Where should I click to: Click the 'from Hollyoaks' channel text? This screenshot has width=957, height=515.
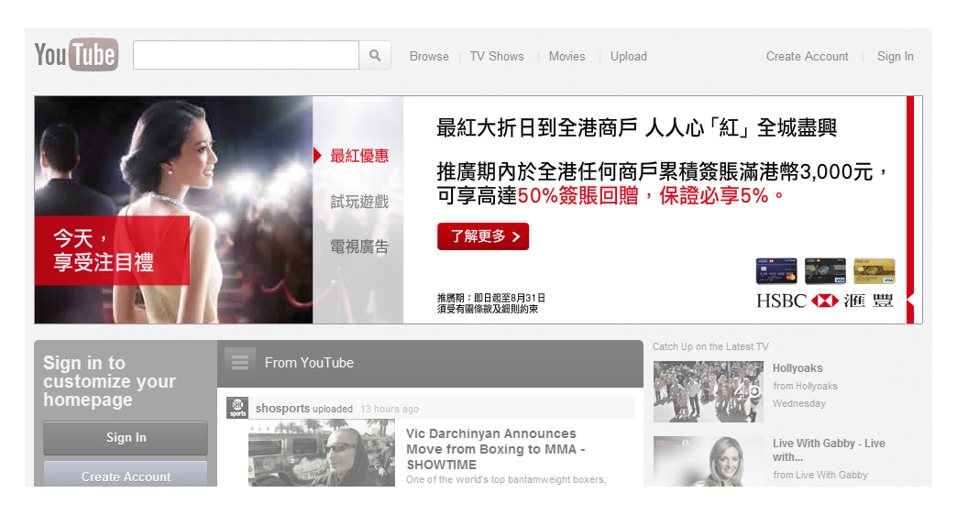click(x=805, y=386)
